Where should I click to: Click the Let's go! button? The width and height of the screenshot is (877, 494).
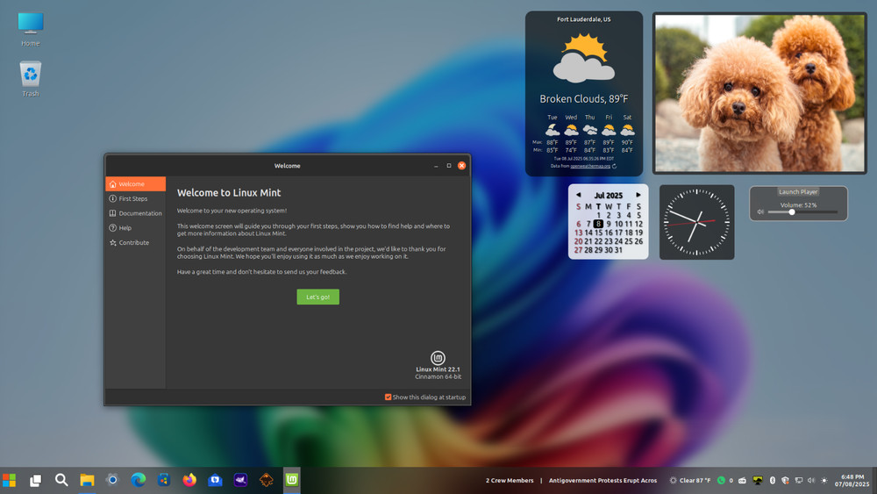coord(317,297)
